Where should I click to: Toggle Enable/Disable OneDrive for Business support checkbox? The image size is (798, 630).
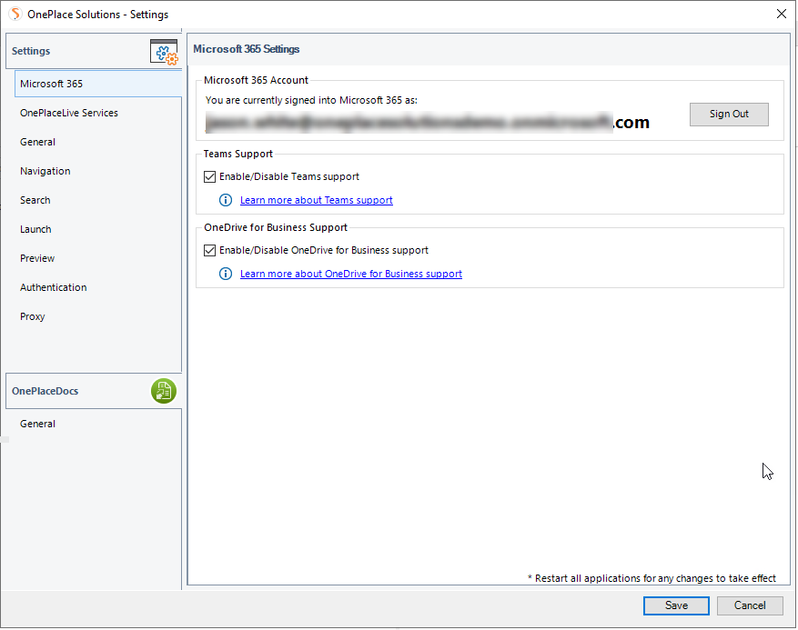pyautogui.click(x=209, y=251)
